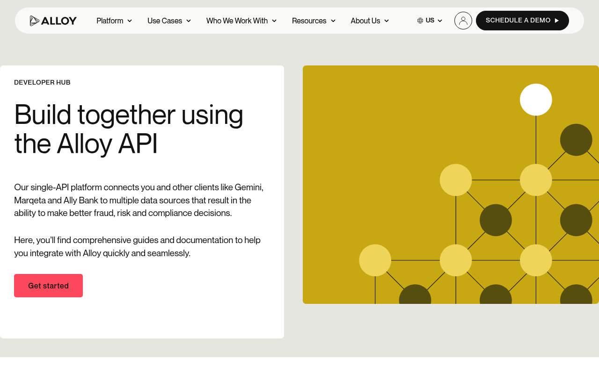Open the US region selector chevron
The width and height of the screenshot is (599, 374).
pos(440,21)
